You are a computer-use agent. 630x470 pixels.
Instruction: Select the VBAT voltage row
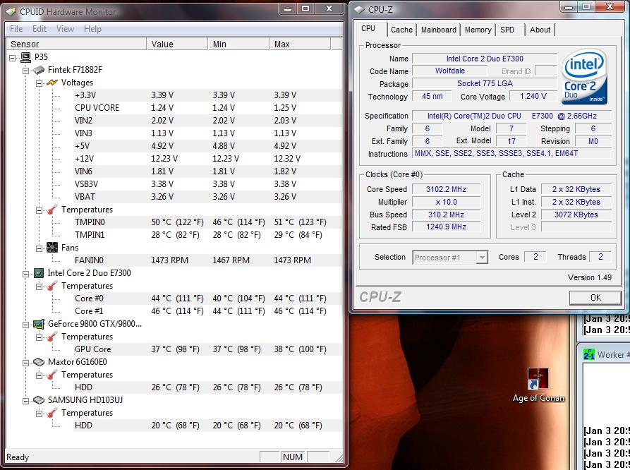[x=207, y=197]
